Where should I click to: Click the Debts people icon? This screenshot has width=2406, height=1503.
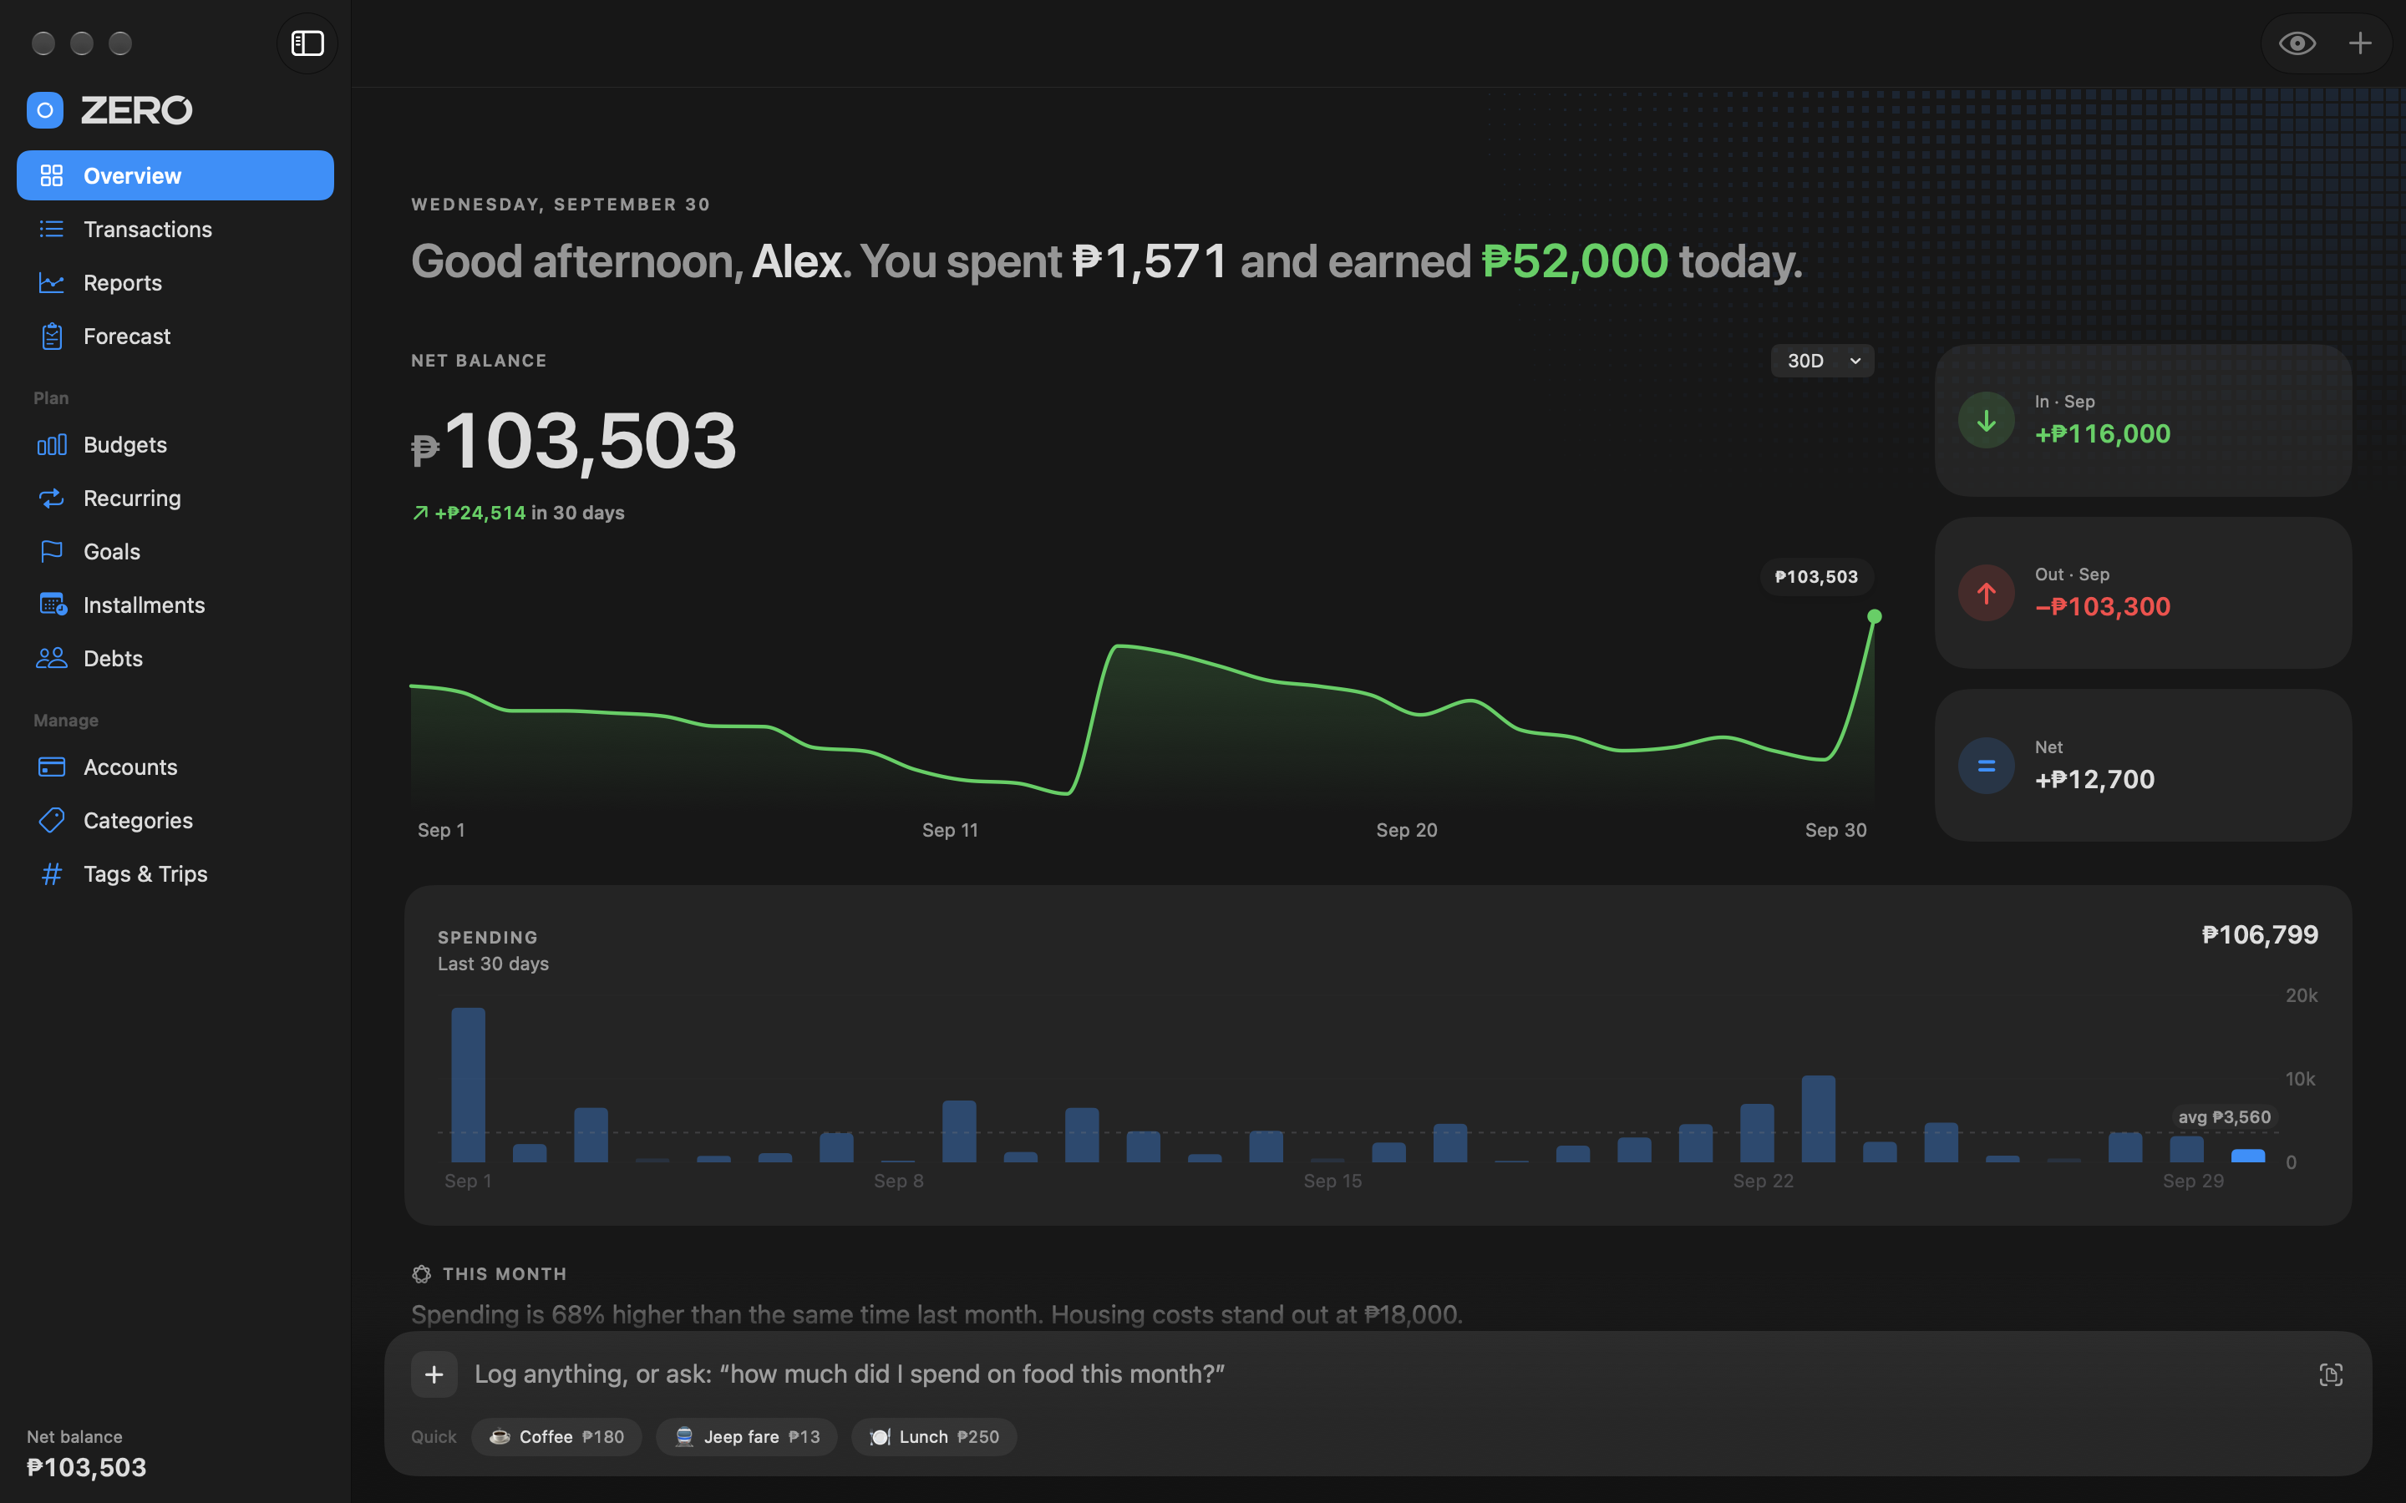(x=52, y=658)
